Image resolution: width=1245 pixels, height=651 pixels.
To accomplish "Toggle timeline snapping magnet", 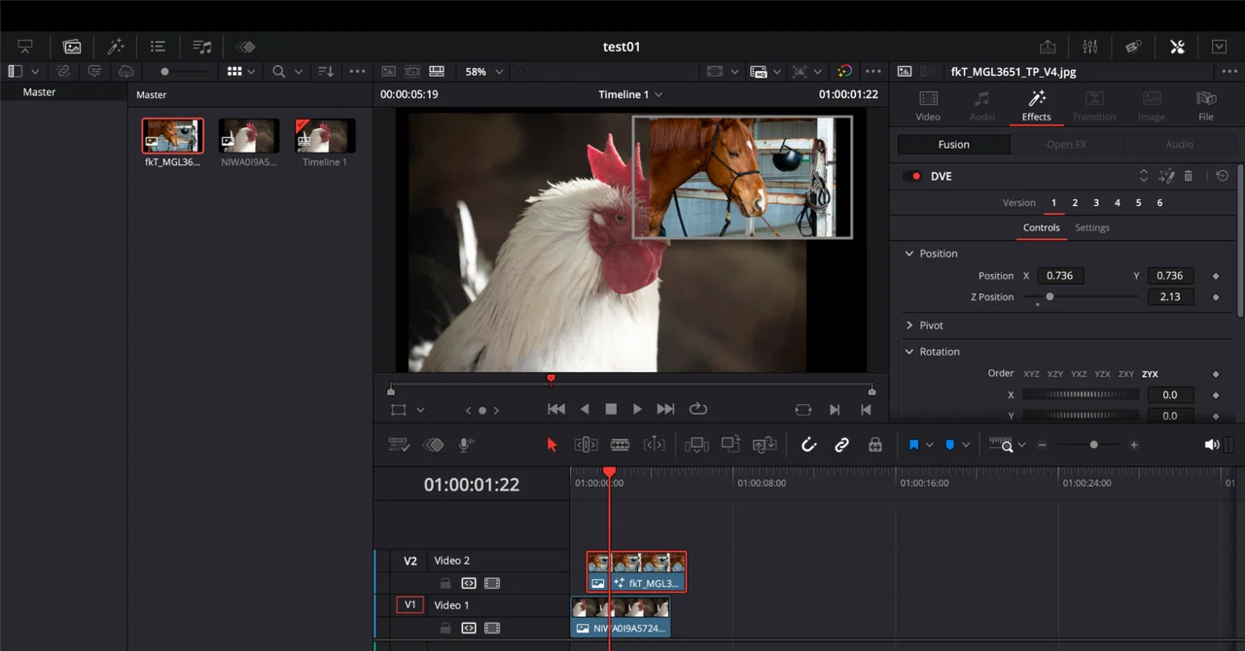I will point(808,445).
